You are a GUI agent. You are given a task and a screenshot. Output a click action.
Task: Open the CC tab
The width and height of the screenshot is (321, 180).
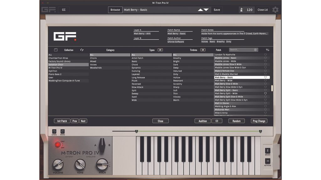[x=64, y=10]
